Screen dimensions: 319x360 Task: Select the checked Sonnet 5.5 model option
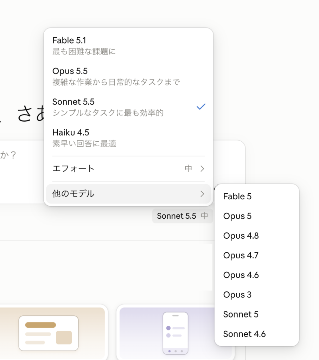[128, 107]
